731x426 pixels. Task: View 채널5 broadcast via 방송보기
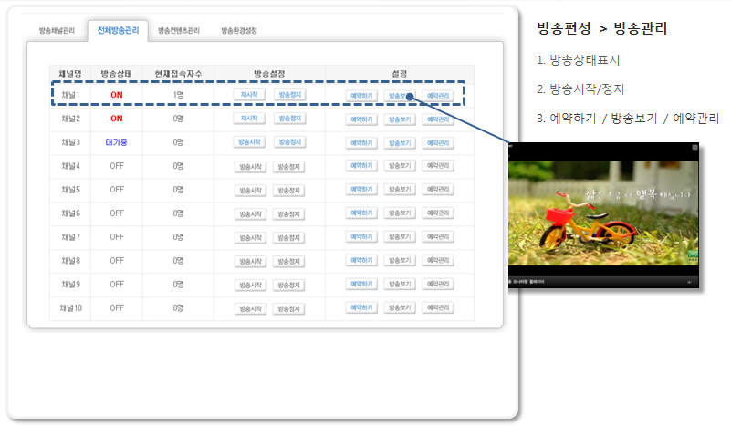(399, 189)
